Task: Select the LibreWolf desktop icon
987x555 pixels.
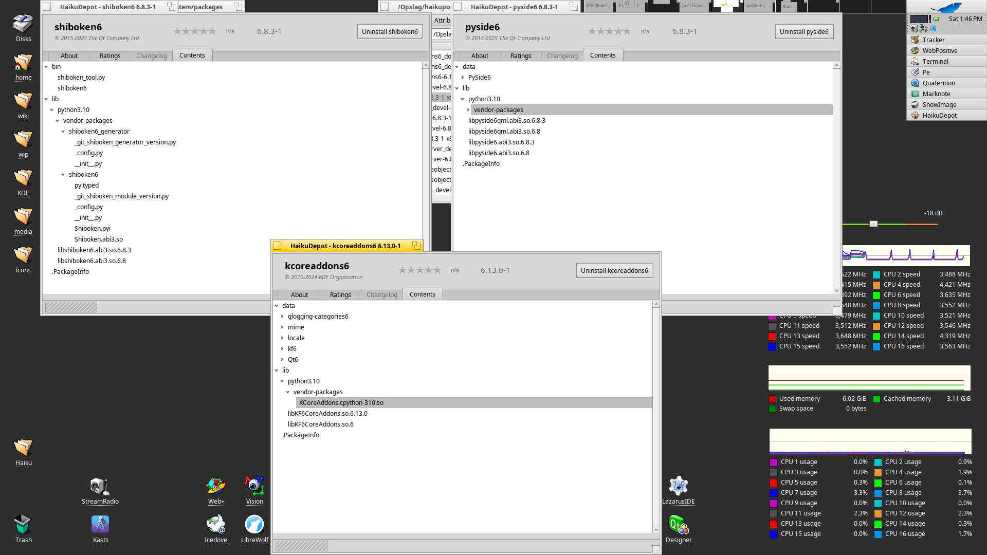Action: [x=254, y=529]
